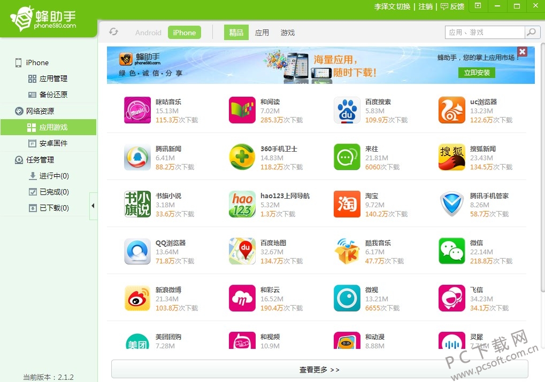
Task: Focus the 应用、游戏 search field
Action: (485, 32)
